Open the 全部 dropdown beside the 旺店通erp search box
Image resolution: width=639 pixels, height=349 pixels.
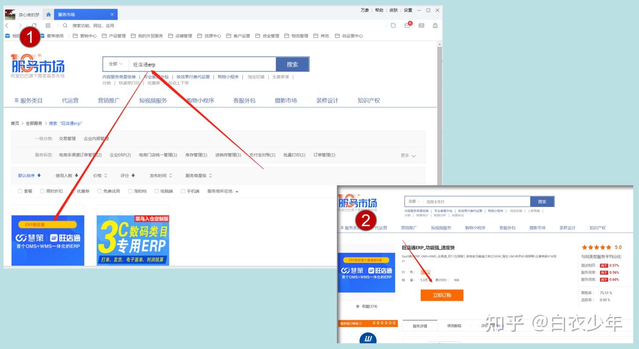pyautogui.click(x=116, y=64)
